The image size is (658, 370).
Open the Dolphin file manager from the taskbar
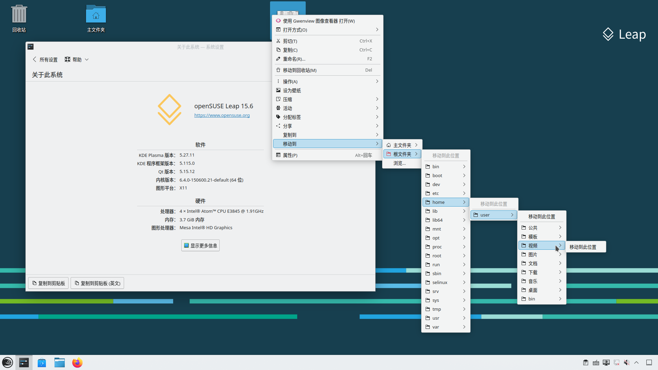pyautogui.click(x=60, y=362)
